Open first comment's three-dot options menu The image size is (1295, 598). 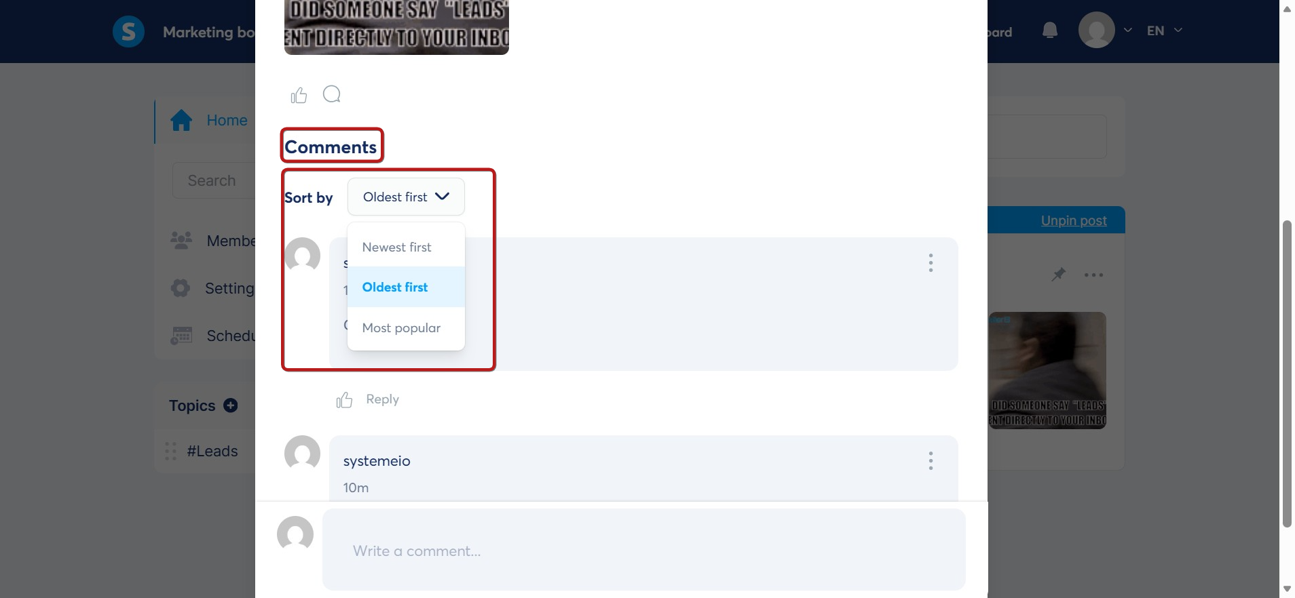tap(931, 263)
